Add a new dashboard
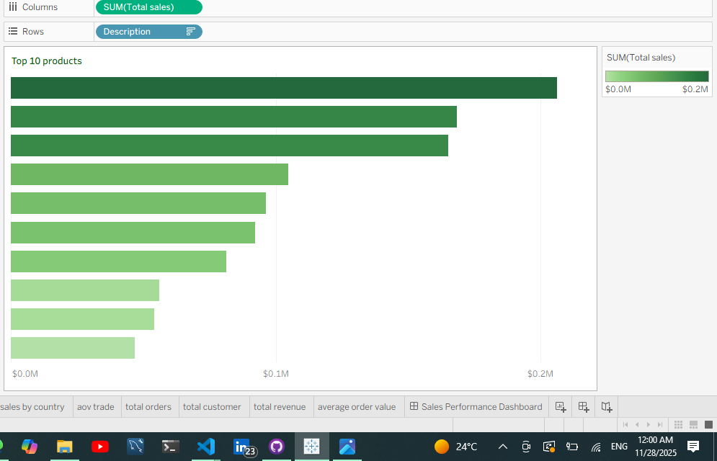Viewport: 717px width, 461px height. pos(583,406)
